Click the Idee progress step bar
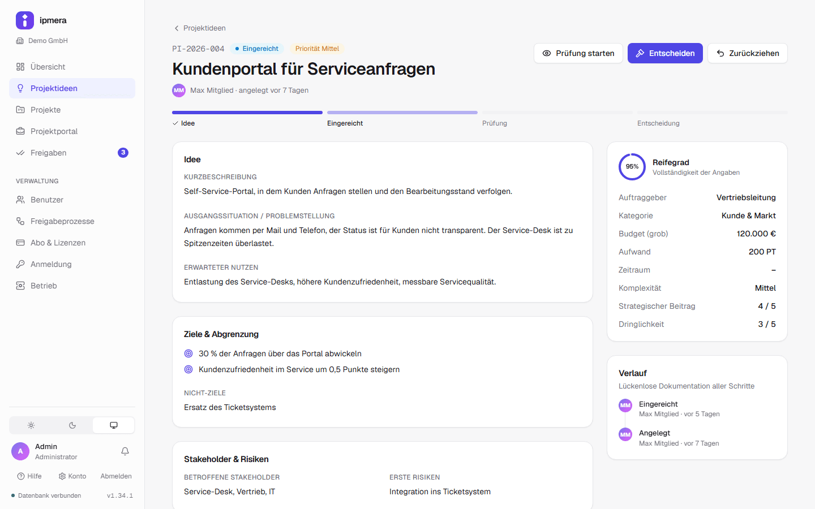The image size is (815, 509). (x=247, y=113)
